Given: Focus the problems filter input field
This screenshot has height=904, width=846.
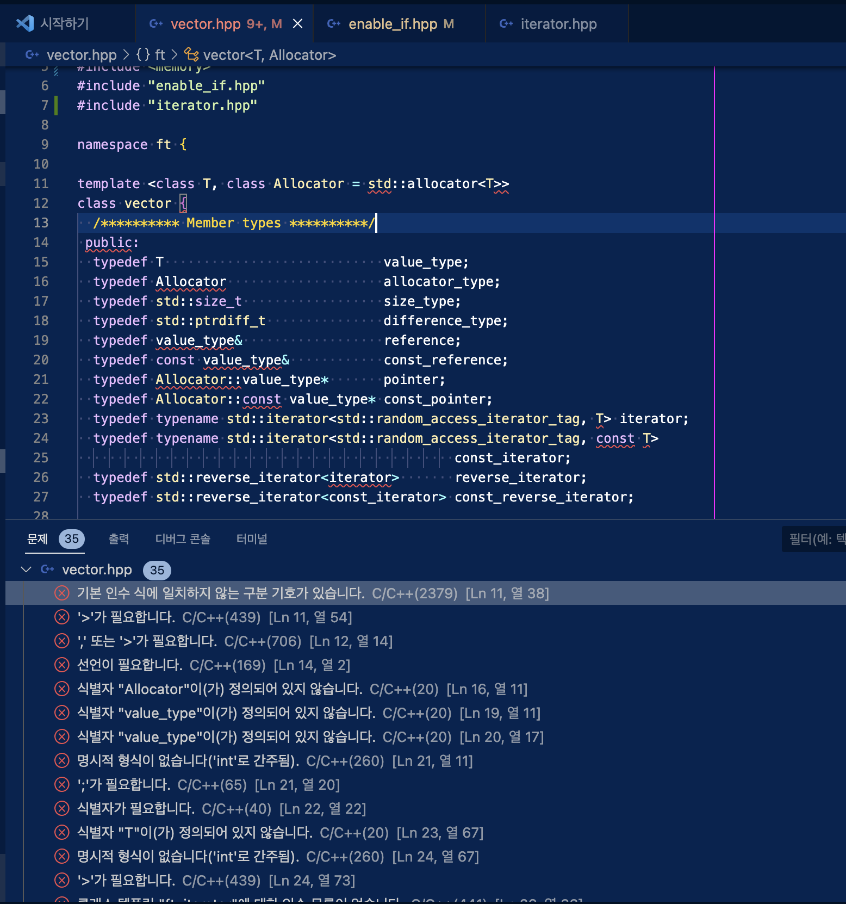Looking at the screenshot, I should [x=814, y=539].
